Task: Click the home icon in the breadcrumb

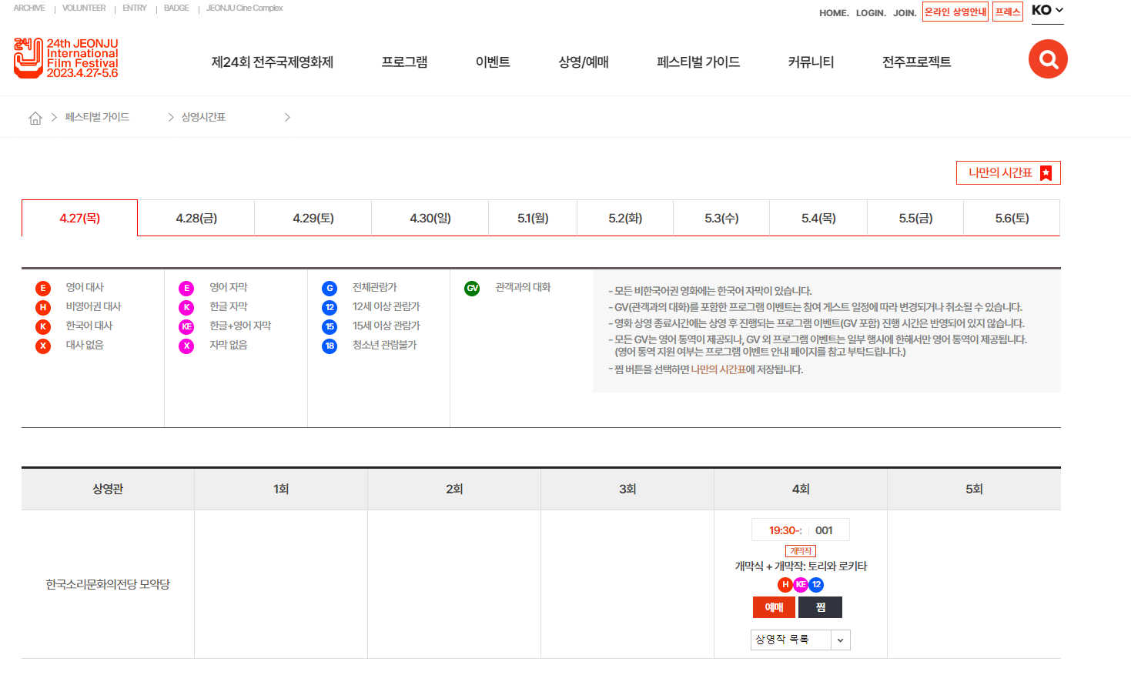Action: pyautogui.click(x=35, y=116)
